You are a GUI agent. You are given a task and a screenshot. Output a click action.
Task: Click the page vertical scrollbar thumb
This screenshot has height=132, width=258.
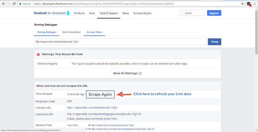256,32
